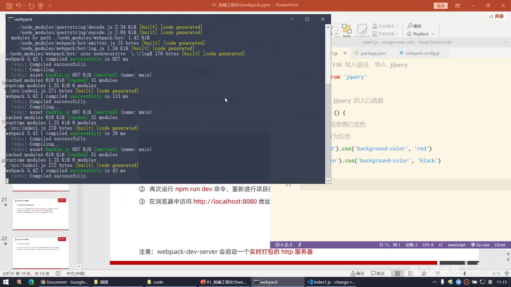Select JavaScript language mode

point(456,245)
